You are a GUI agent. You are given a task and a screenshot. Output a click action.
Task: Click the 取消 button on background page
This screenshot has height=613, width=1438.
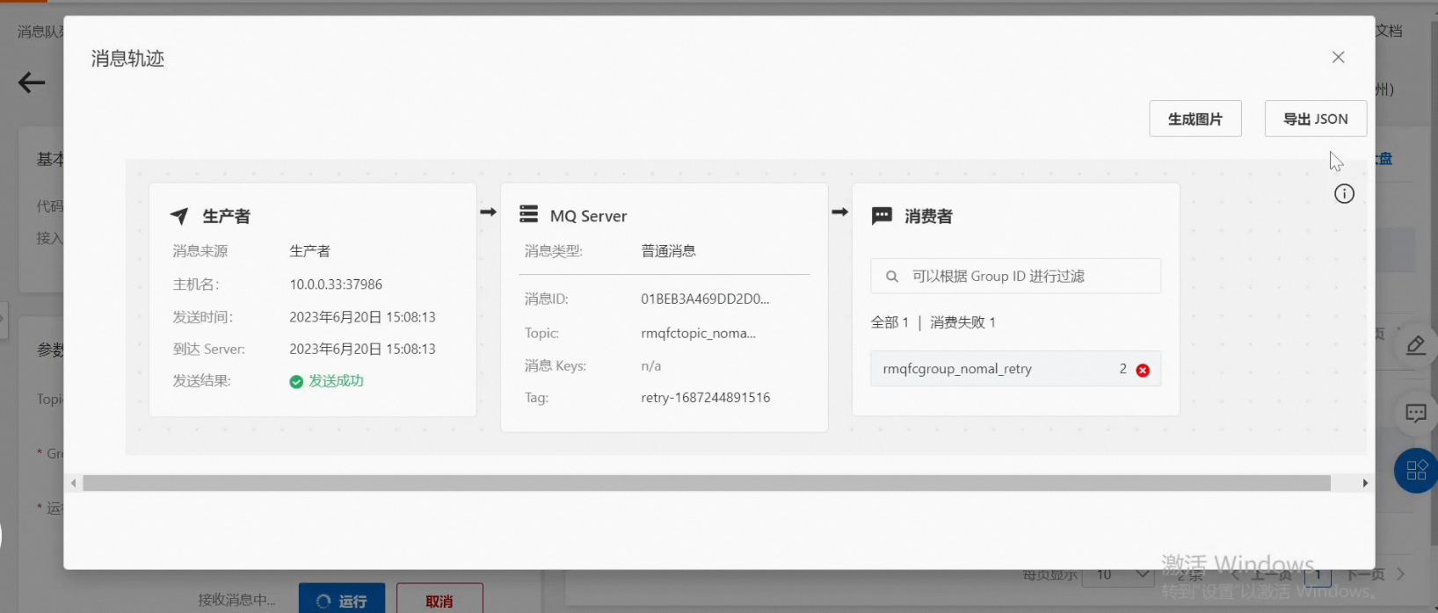[x=439, y=600]
